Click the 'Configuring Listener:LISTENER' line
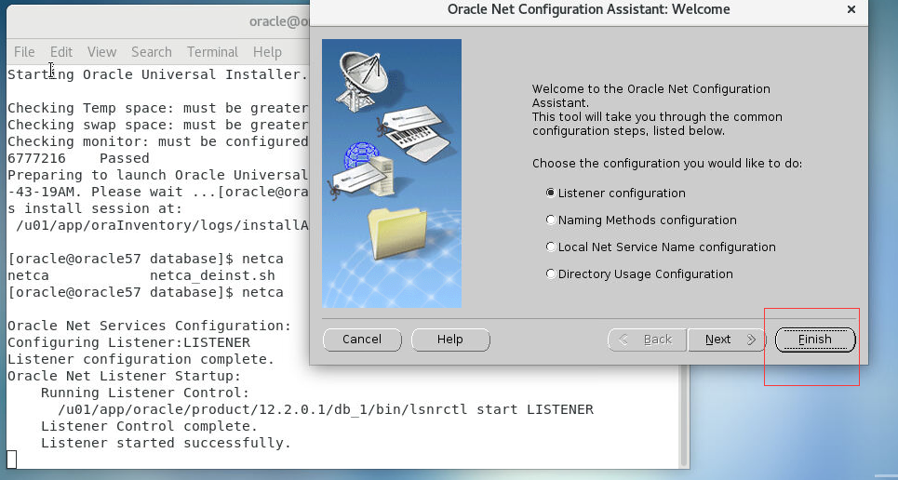The height and width of the screenshot is (480, 898). tap(128, 342)
